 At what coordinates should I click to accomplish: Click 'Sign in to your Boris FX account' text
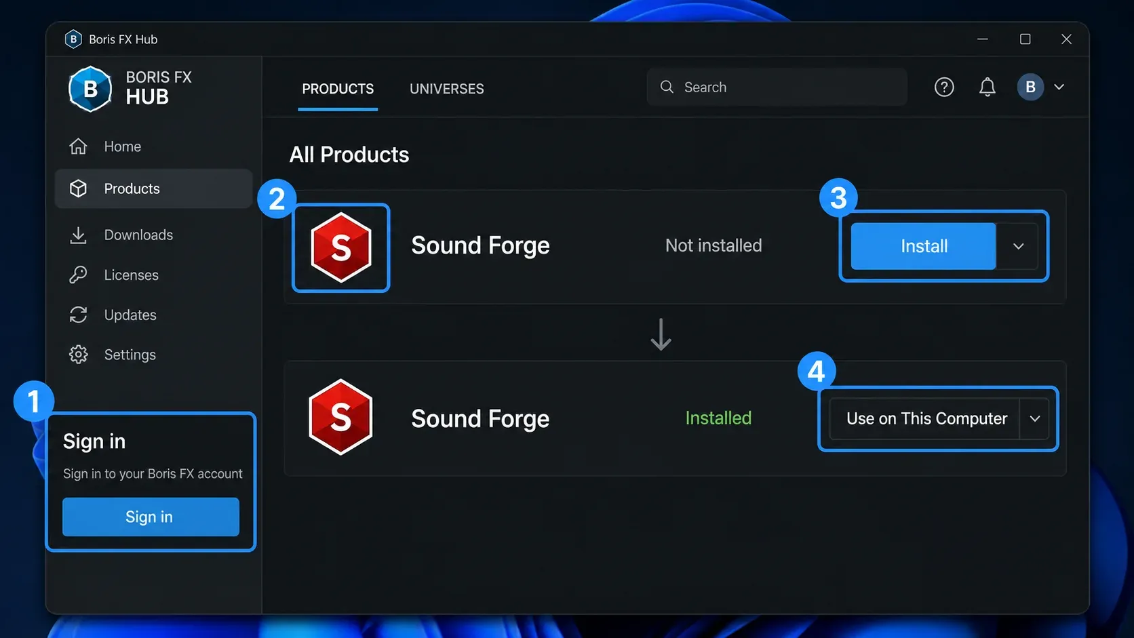(x=153, y=473)
